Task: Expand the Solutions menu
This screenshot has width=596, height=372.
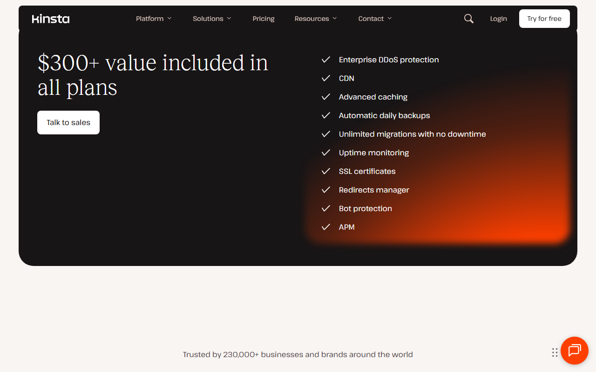Action: (212, 19)
